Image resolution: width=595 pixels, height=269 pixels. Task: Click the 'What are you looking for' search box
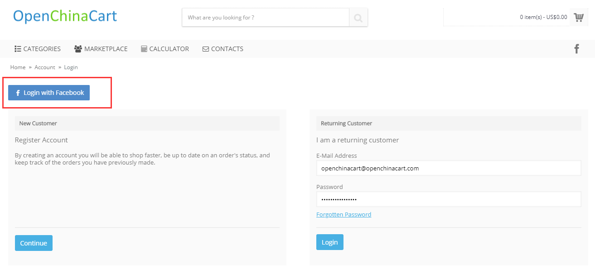click(x=266, y=18)
